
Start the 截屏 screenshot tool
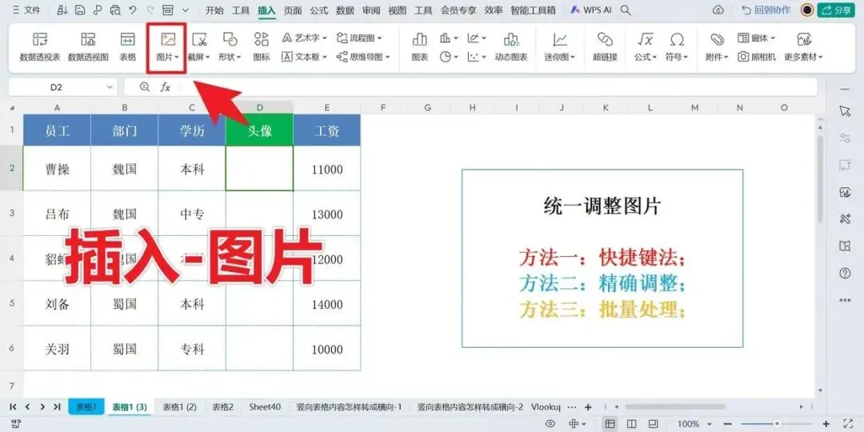(x=199, y=46)
